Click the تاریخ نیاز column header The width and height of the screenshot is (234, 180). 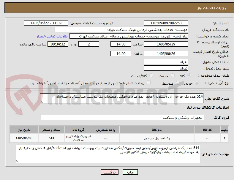[x=24, y=130]
